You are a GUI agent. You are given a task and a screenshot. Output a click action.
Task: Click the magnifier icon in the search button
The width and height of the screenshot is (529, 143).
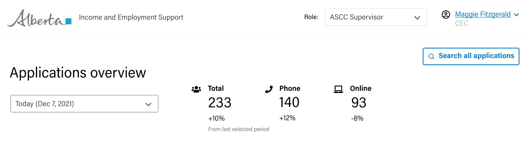pyautogui.click(x=431, y=56)
